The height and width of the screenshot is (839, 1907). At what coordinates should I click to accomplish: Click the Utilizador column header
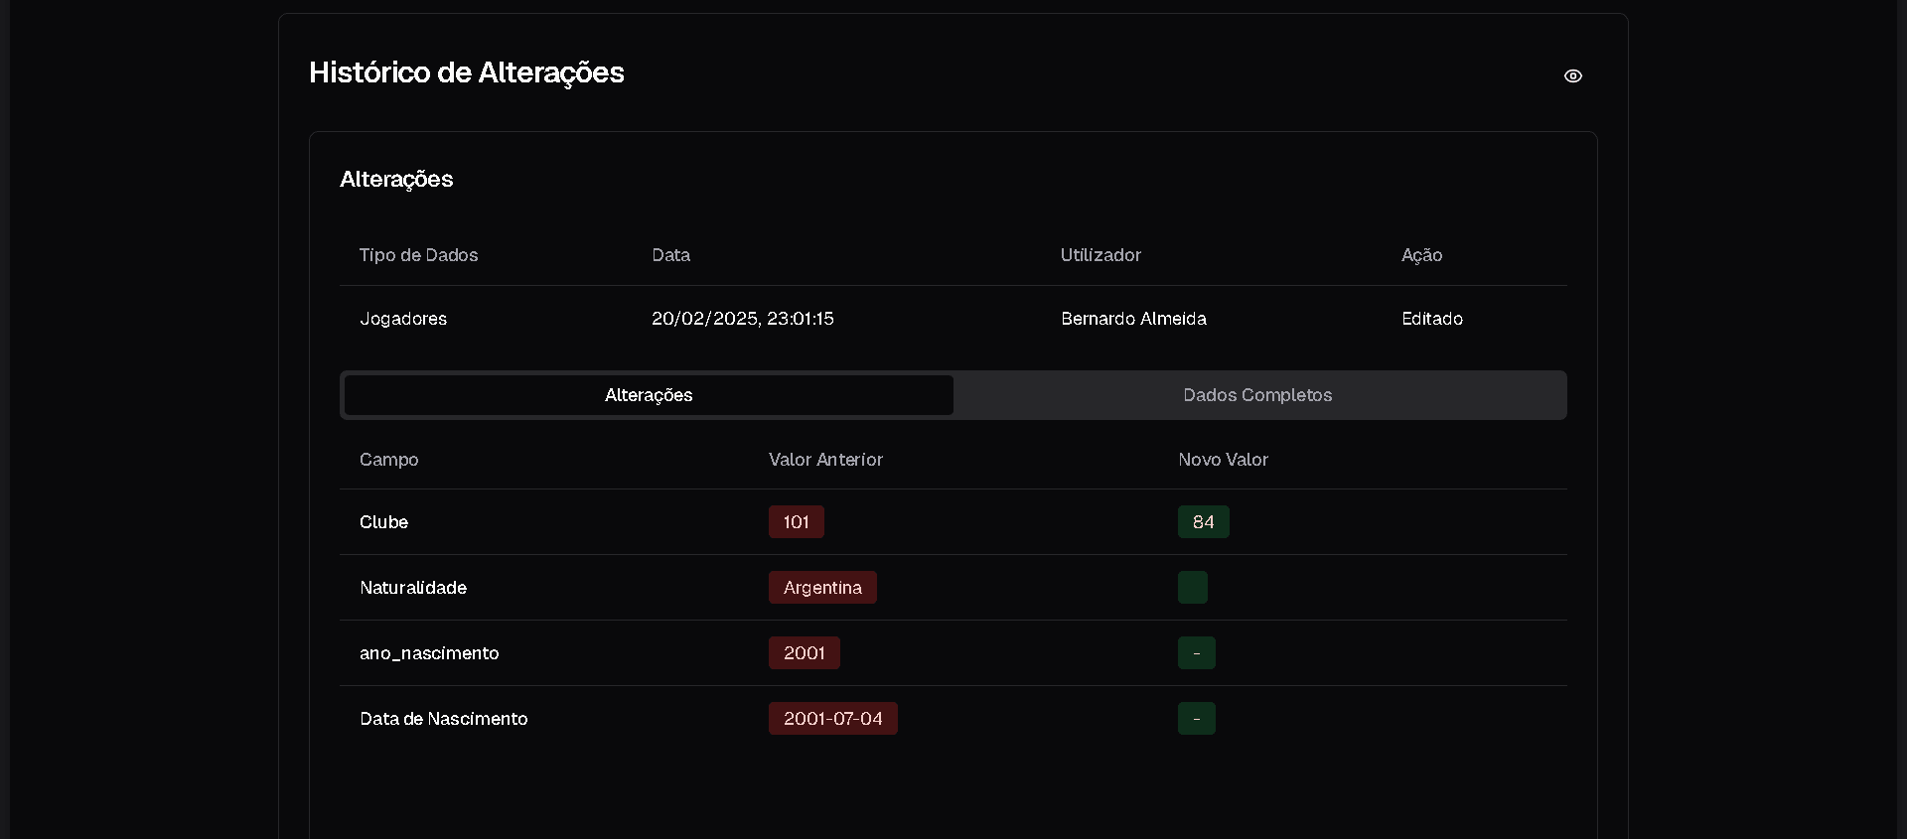pyautogui.click(x=1100, y=255)
